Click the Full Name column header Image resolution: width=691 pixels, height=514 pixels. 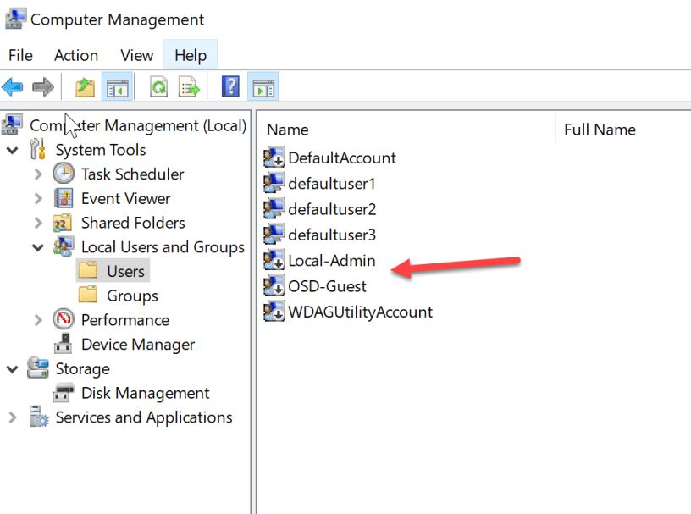coord(600,130)
